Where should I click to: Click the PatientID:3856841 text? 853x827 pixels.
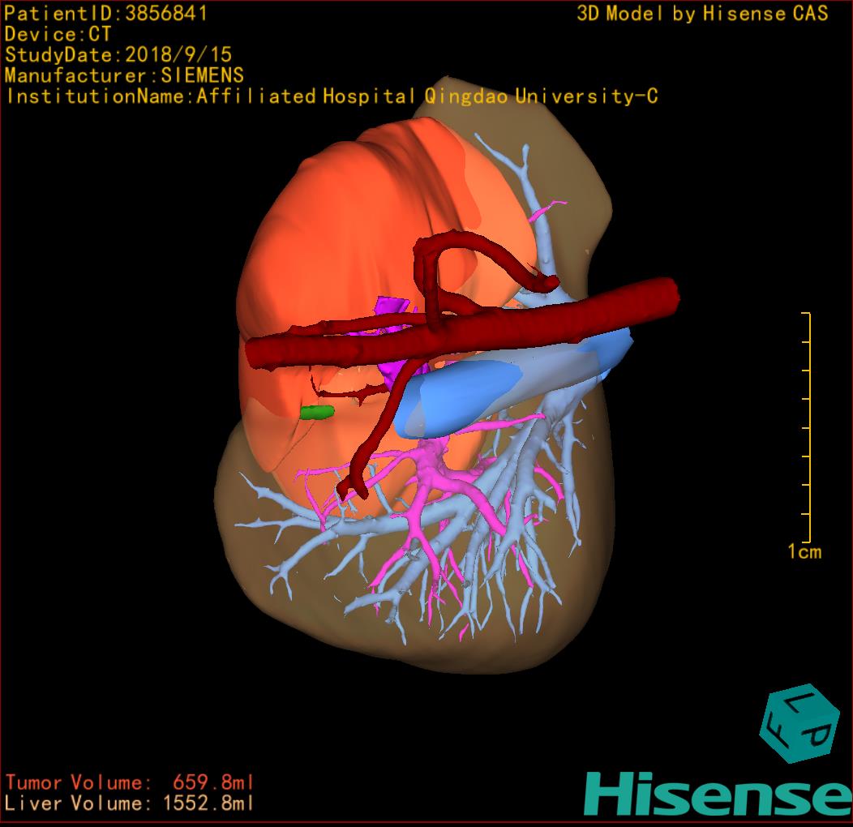point(106,13)
